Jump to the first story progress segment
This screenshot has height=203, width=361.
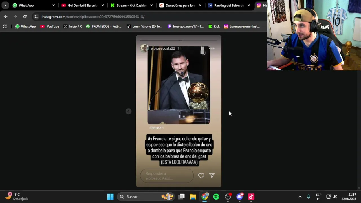159,41
